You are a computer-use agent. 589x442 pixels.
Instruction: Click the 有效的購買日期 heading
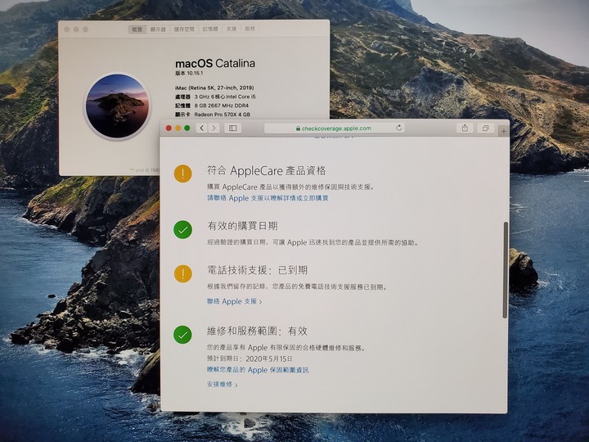(x=242, y=226)
